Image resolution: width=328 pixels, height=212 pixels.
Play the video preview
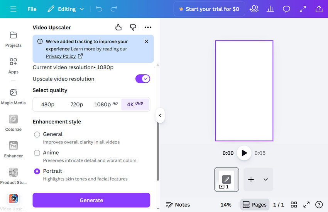244,153
